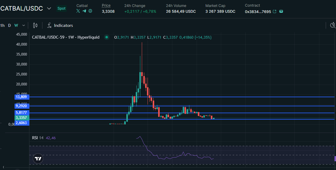Viewport: 336px width, 170px height.
Task: Click the 20,000 price axis label
Action: [x=22, y=84]
